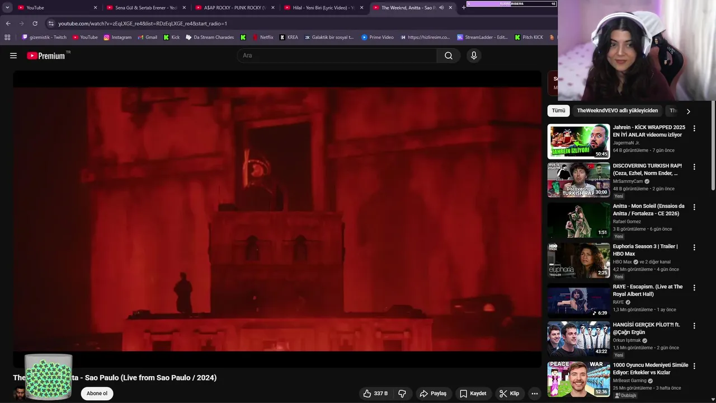Image resolution: width=716 pixels, height=403 pixels.
Task: Click the Paylaş share button
Action: [x=433, y=393]
